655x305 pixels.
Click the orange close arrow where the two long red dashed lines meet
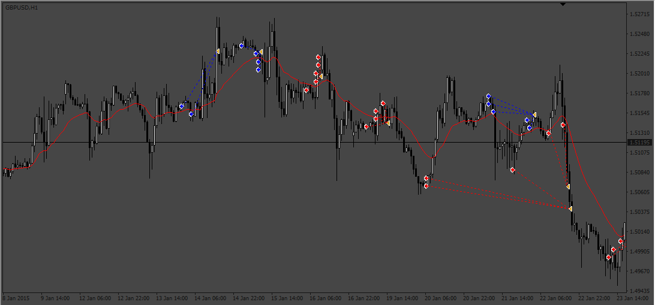tap(570, 209)
